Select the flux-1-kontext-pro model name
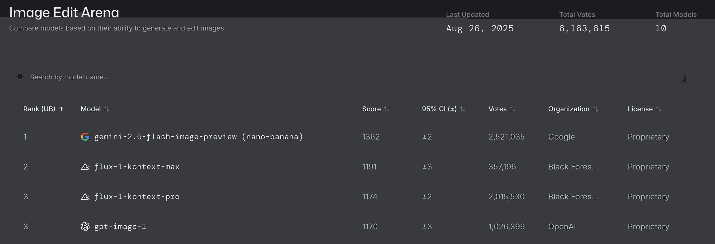Screen dimensions: 715x244 (x=137, y=197)
